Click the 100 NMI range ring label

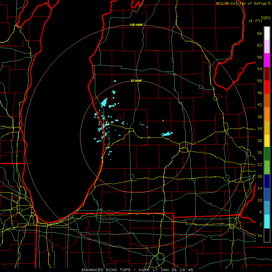coord(136,25)
